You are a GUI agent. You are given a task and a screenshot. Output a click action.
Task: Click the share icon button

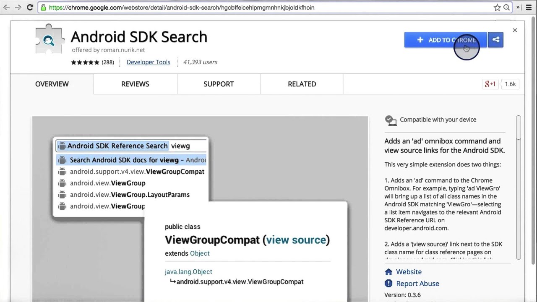tap(495, 40)
